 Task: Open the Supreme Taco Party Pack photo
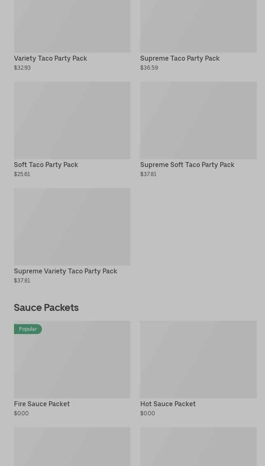coord(198,26)
